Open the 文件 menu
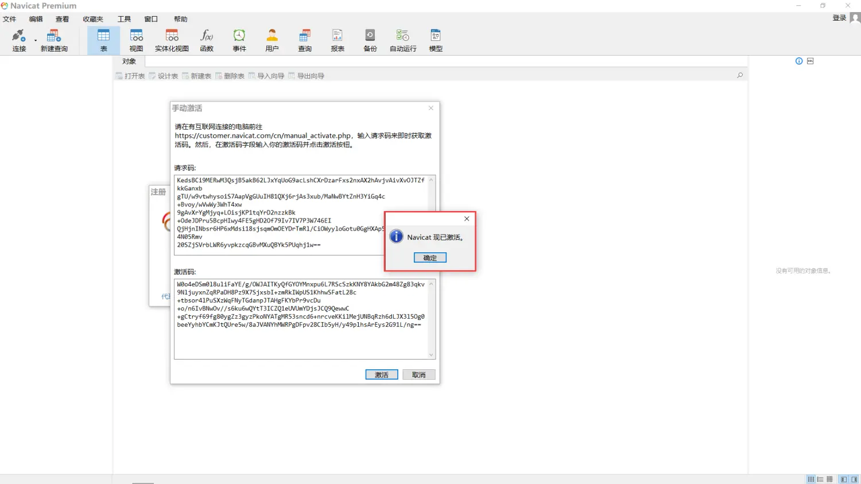 tap(10, 19)
